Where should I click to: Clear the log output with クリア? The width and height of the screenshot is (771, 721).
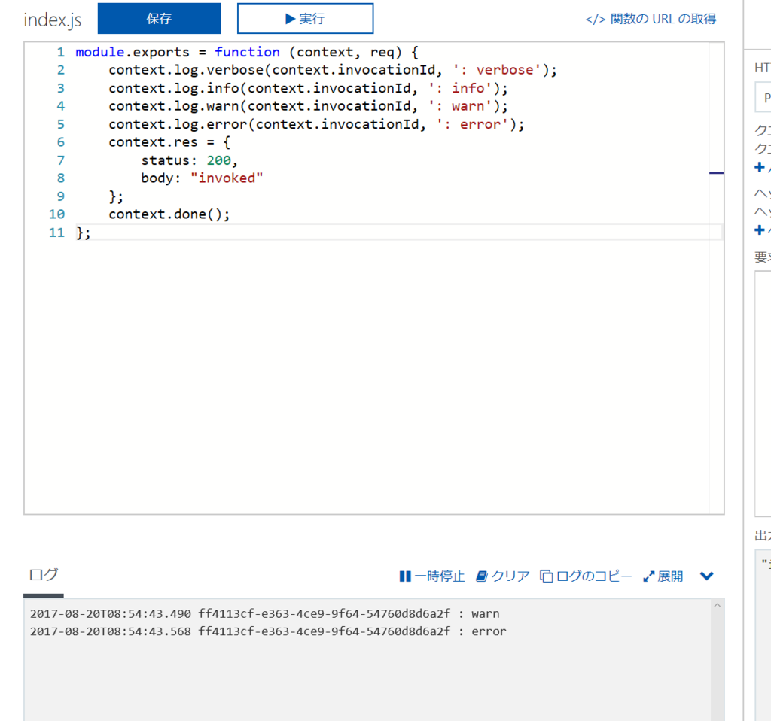[x=502, y=576]
